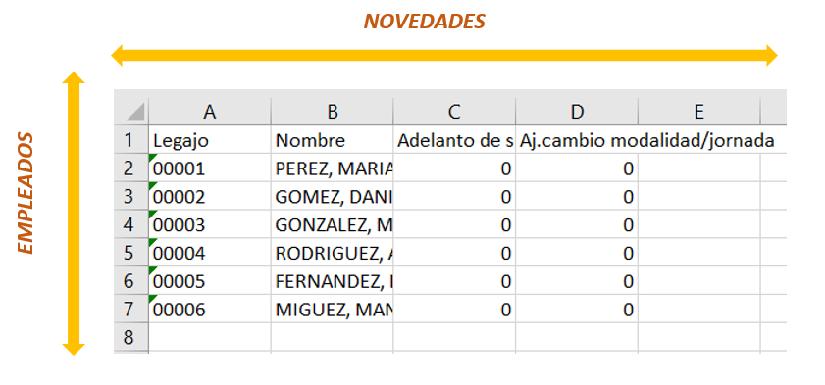825x385 pixels.
Task: Click the Nombre header cell
Action: pyautogui.click(x=332, y=140)
